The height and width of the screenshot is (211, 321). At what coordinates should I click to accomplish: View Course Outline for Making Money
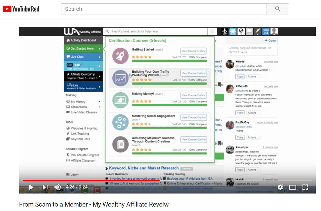point(193,95)
